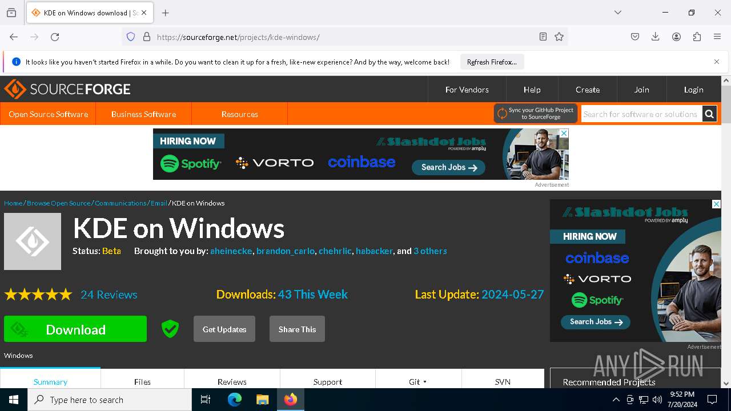Open the Help menu item
The width and height of the screenshot is (731, 411).
click(x=532, y=90)
